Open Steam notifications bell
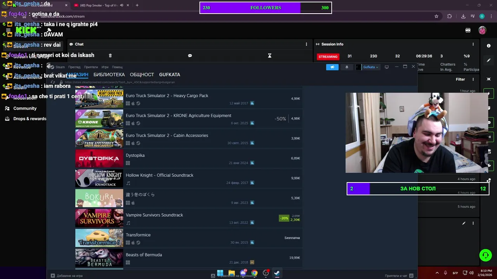Viewport: 497px width, 279px height. coord(347,67)
